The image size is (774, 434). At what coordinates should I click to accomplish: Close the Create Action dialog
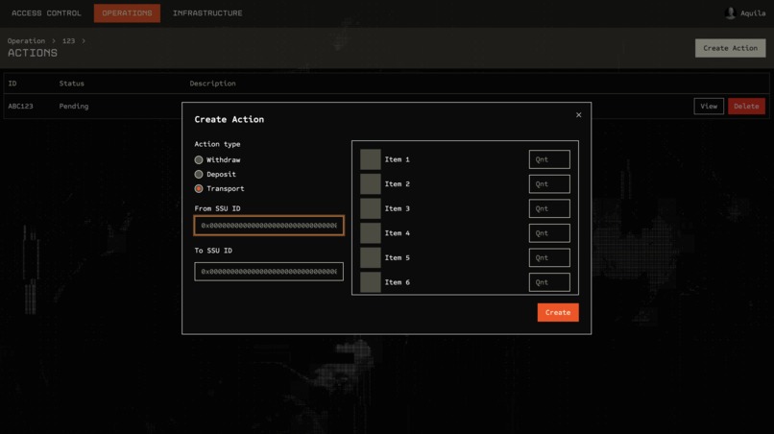578,115
